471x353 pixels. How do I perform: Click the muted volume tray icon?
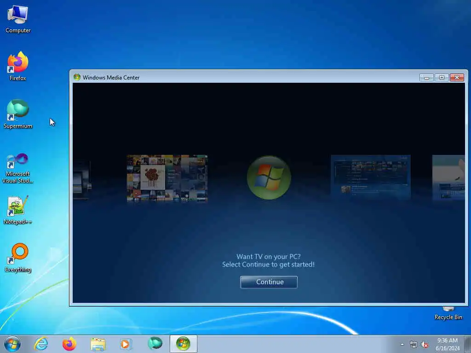pyautogui.click(x=425, y=345)
